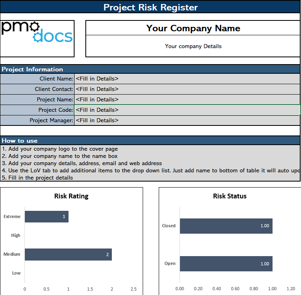This screenshot has height=295, width=301.
Task: Click the Medium bar in Risk Rating chart
Action: 69,255
